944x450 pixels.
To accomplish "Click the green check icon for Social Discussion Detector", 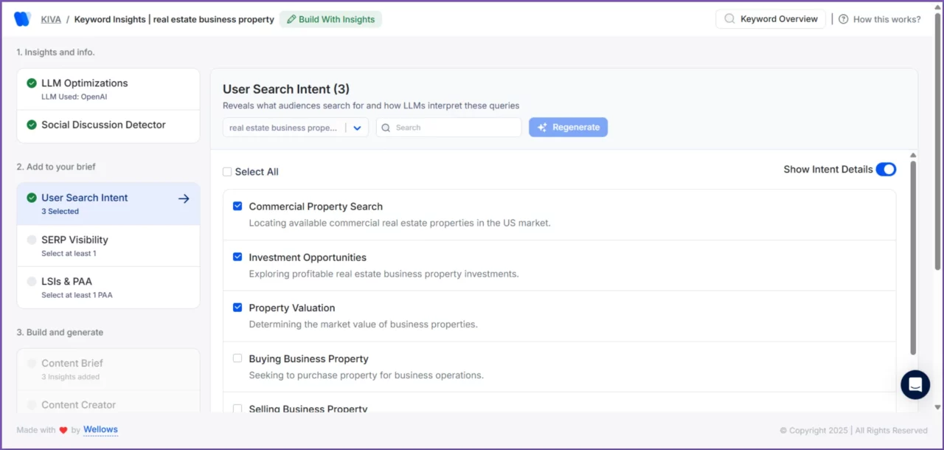I will point(32,125).
